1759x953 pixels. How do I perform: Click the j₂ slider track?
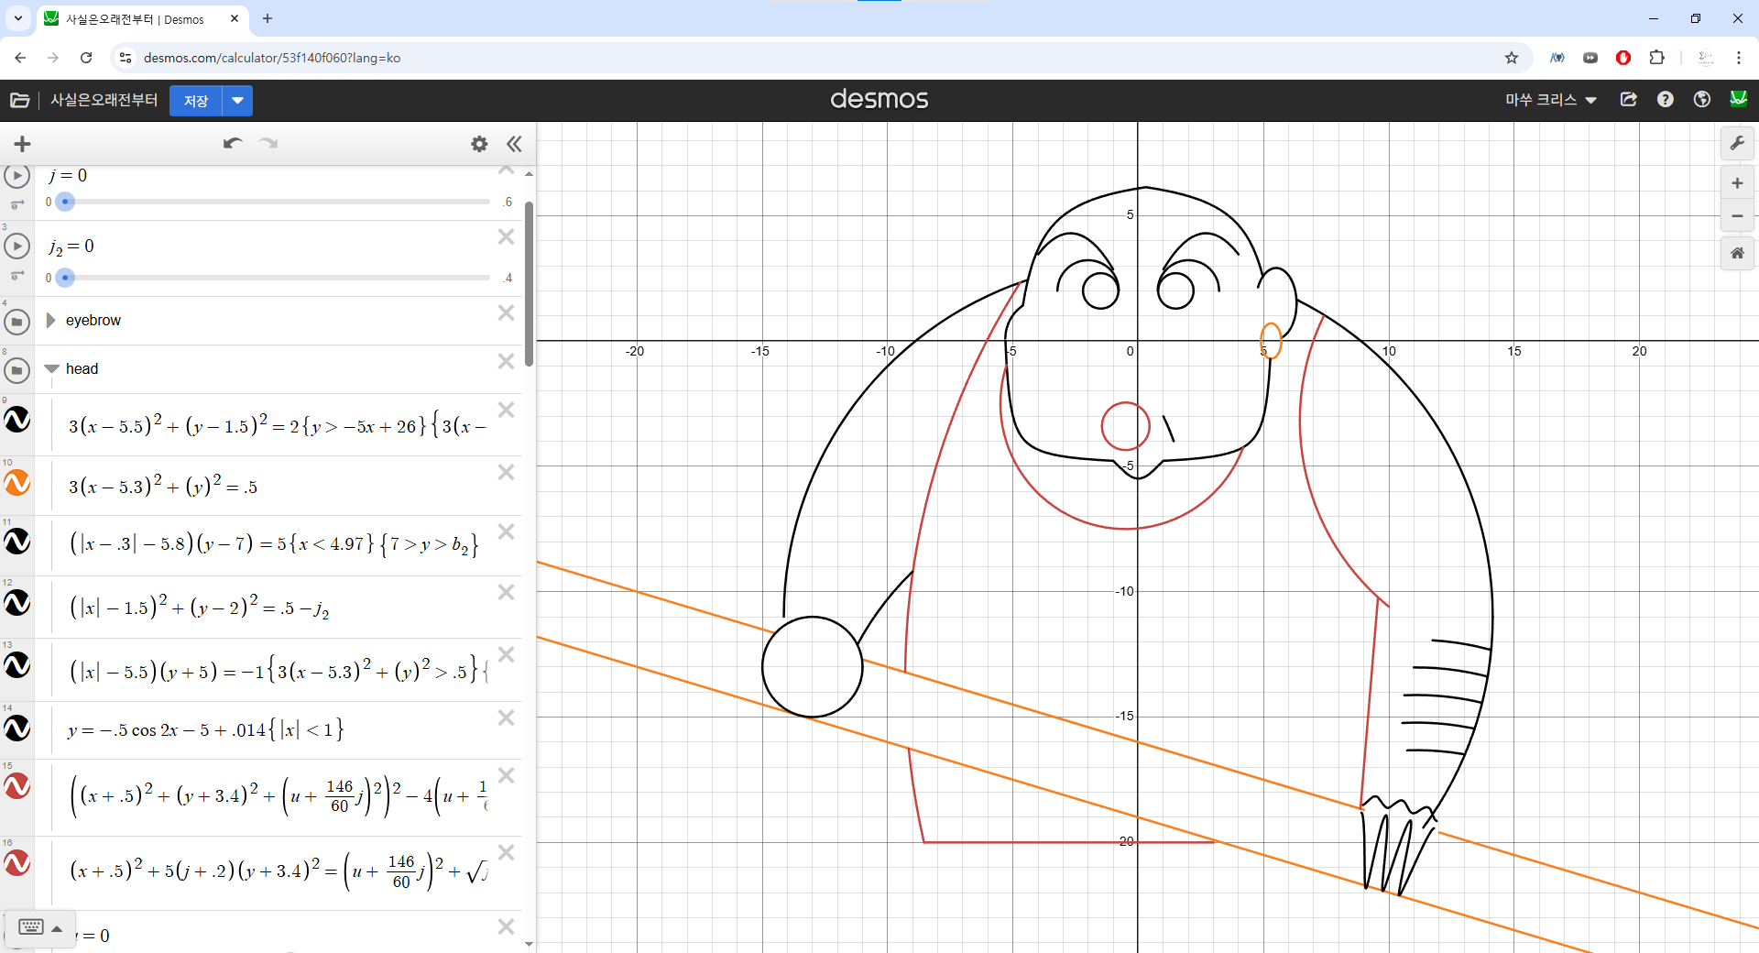(x=275, y=278)
